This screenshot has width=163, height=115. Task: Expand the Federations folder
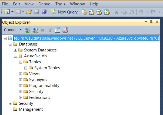pyautogui.click(x=21, y=97)
